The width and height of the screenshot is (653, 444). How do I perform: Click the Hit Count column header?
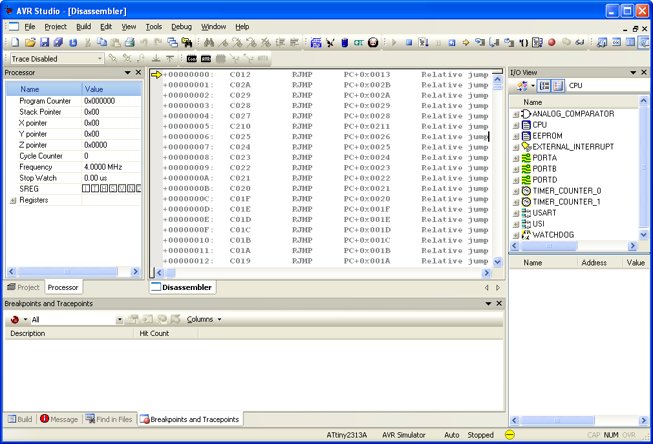point(155,333)
